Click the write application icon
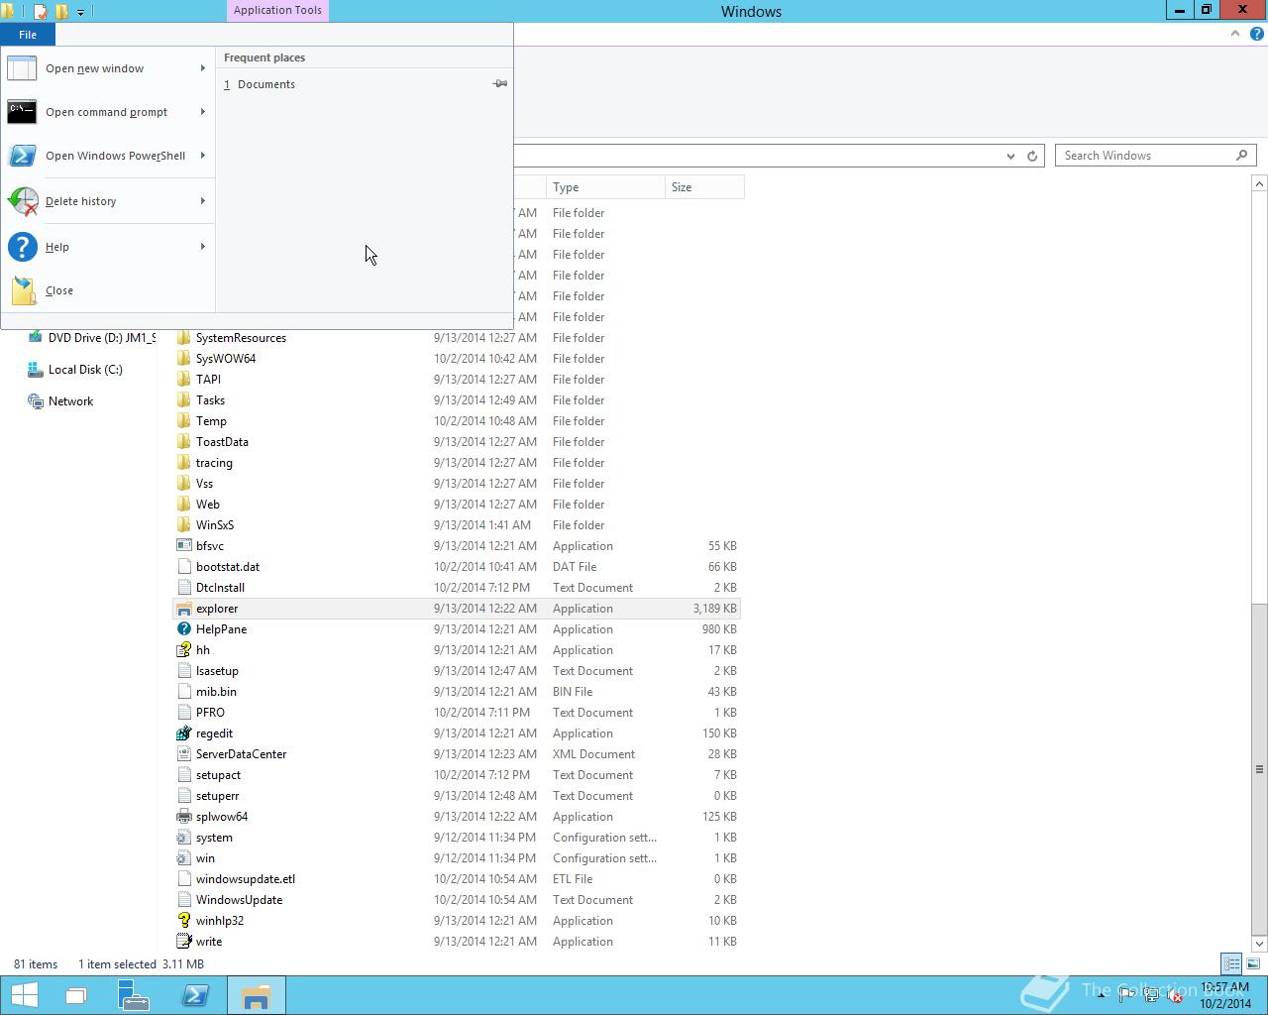This screenshot has width=1268, height=1015. pos(183,942)
